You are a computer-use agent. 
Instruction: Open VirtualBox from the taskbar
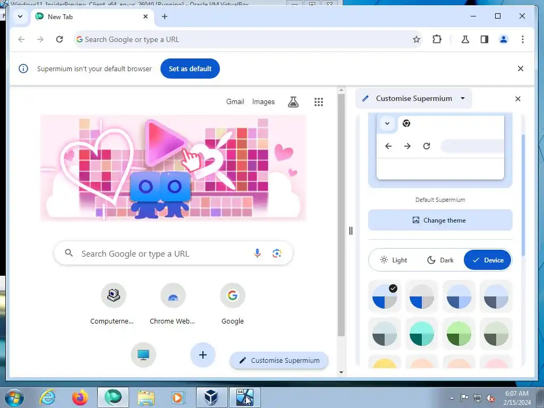coord(211,397)
